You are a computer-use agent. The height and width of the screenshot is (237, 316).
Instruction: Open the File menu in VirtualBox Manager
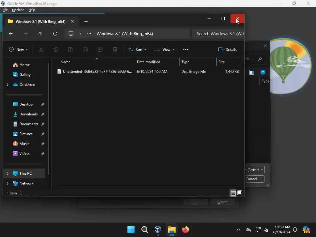[x=5, y=10]
